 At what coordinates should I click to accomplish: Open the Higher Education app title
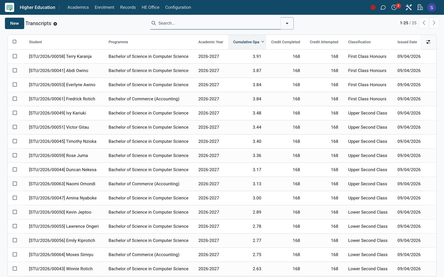[37, 7]
